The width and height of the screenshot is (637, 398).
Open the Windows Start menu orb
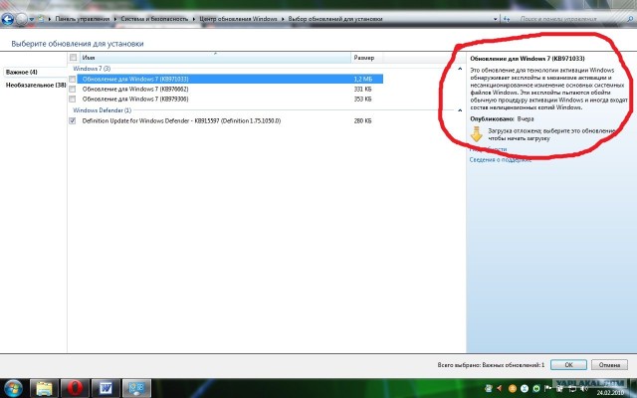[x=13, y=388]
